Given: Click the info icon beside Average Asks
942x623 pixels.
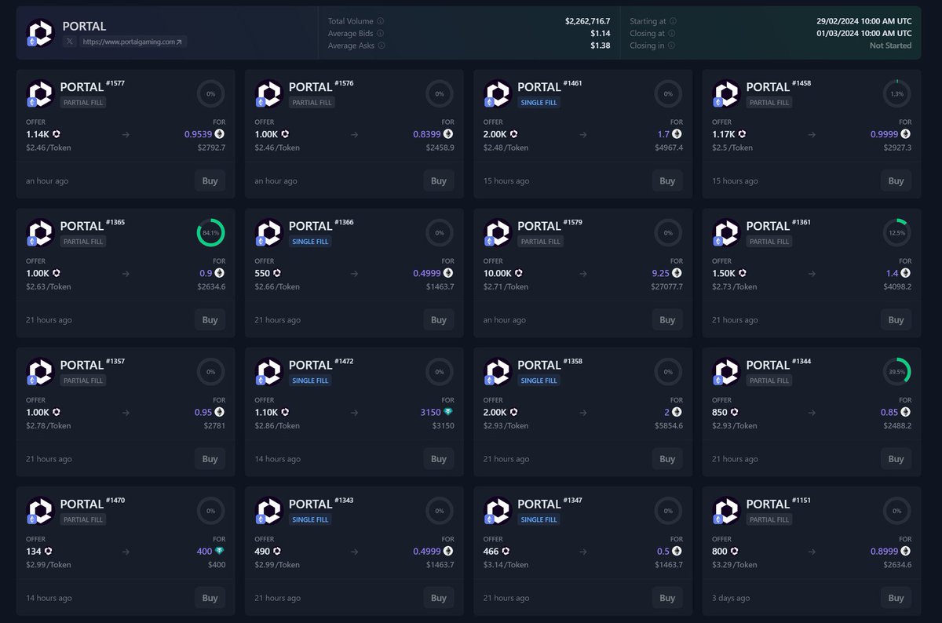Looking at the screenshot, I should [381, 46].
